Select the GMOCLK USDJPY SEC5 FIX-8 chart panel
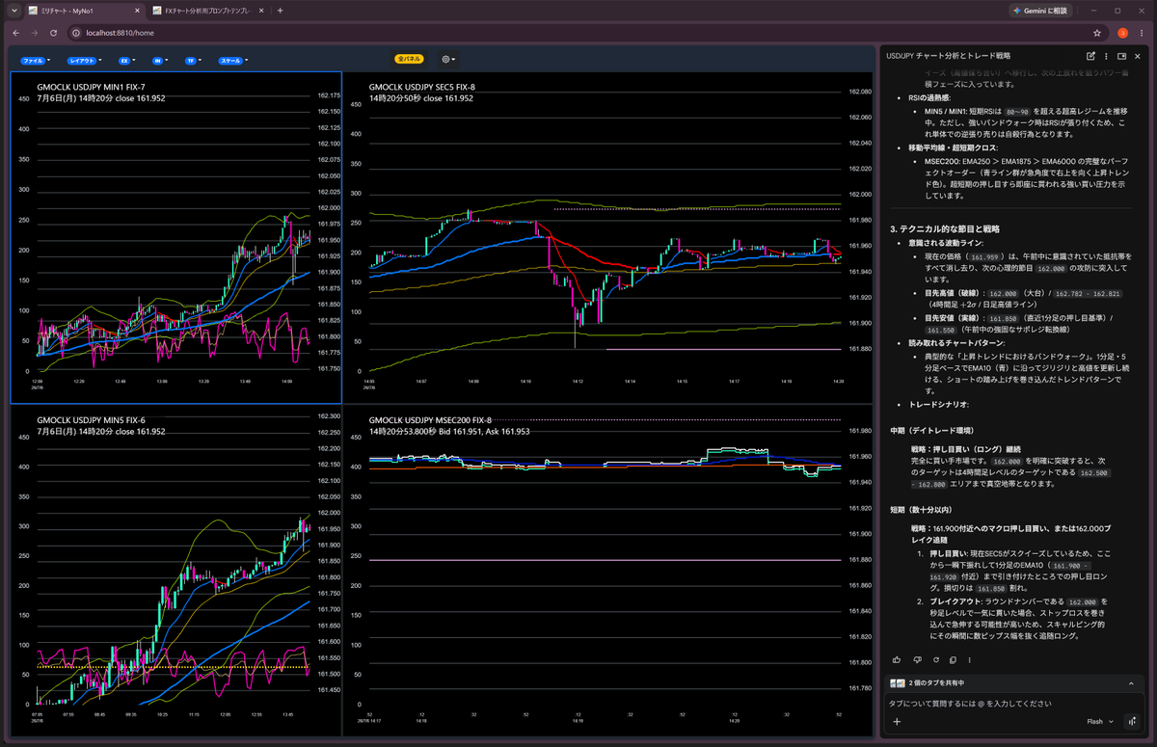The width and height of the screenshot is (1157, 747). [607, 237]
